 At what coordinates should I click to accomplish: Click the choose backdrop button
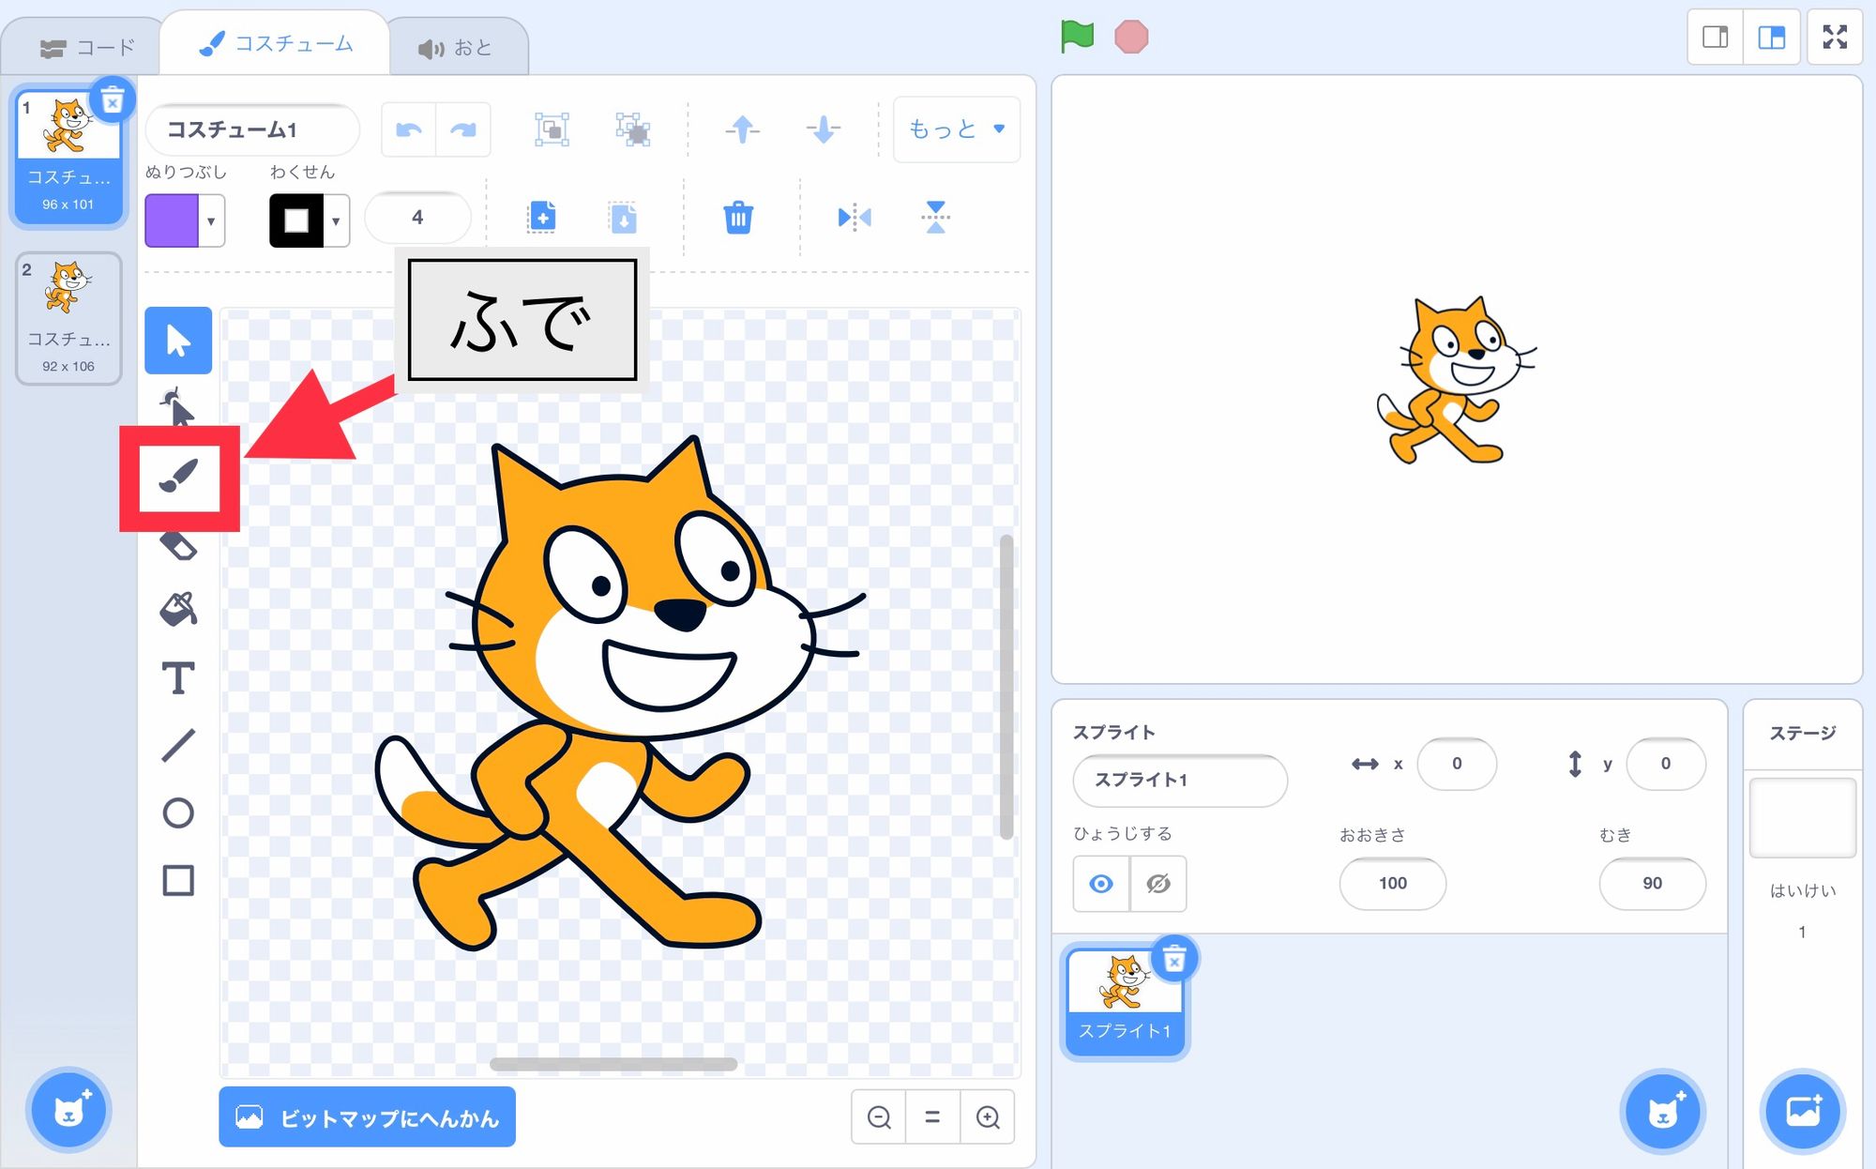point(1802,1111)
